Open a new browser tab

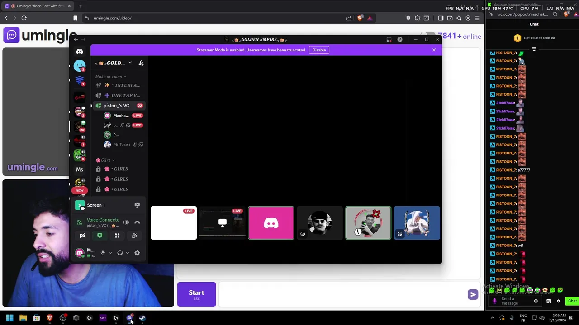click(80, 6)
